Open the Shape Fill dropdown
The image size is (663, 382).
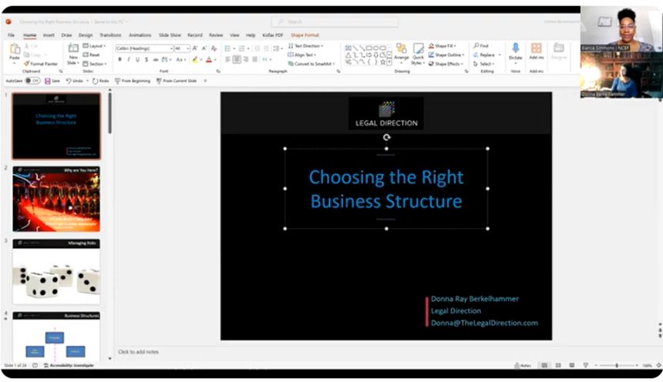[x=443, y=45]
